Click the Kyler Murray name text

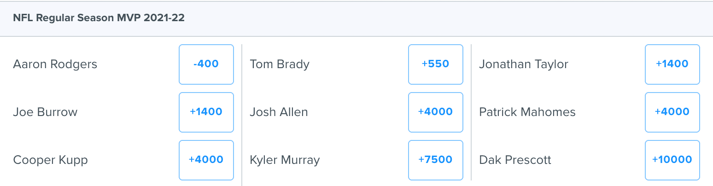point(285,160)
